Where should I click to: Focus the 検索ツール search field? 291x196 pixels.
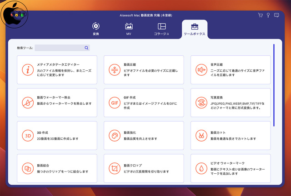pos(62,48)
